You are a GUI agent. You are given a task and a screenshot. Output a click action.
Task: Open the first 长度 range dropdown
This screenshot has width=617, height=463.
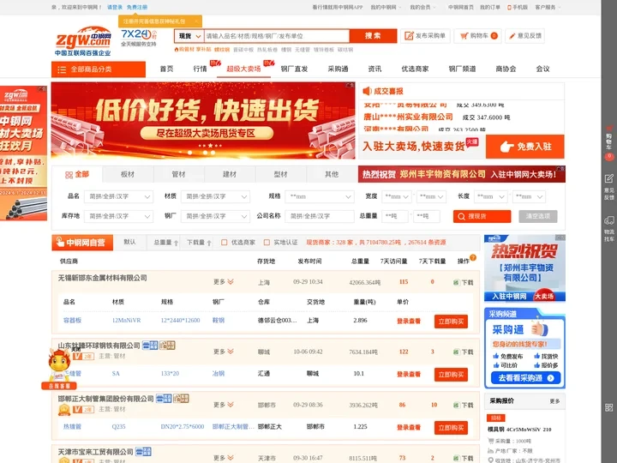(x=491, y=196)
